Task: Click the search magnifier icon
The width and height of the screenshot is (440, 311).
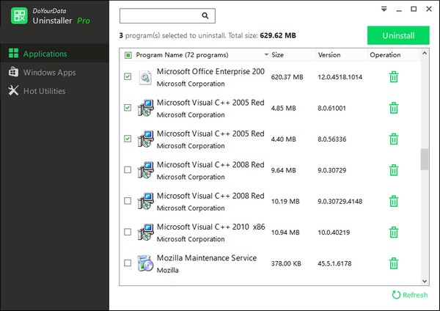Action: tap(205, 15)
